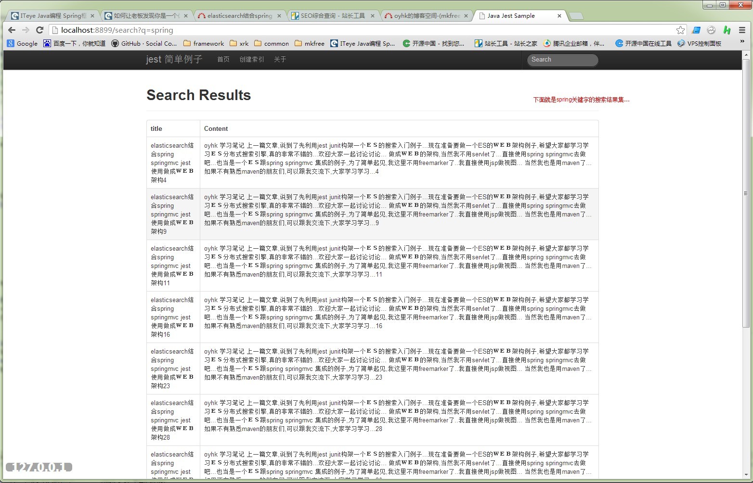Close the elasticsearch结合spring tab
This screenshot has width=753, height=483.
point(279,16)
